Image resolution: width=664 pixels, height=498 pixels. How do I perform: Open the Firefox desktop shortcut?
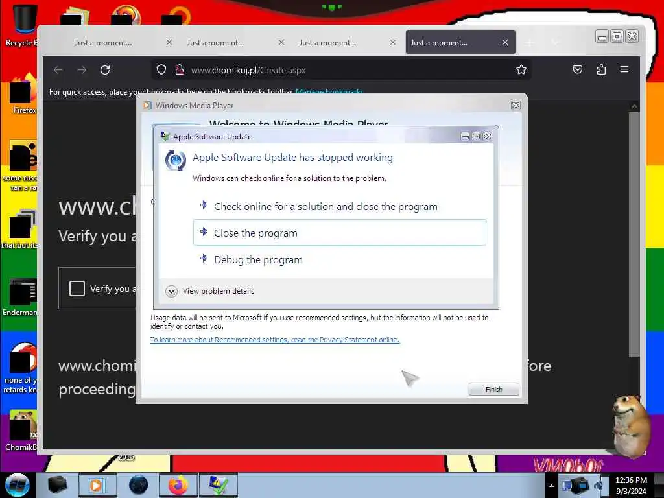coord(23,94)
